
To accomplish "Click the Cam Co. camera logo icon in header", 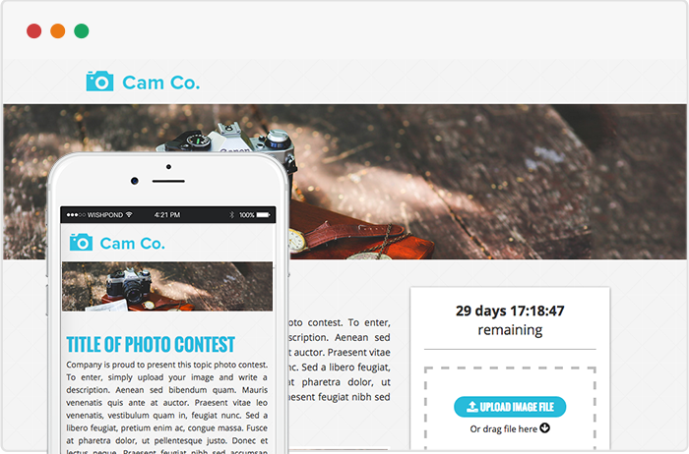I will [99, 82].
